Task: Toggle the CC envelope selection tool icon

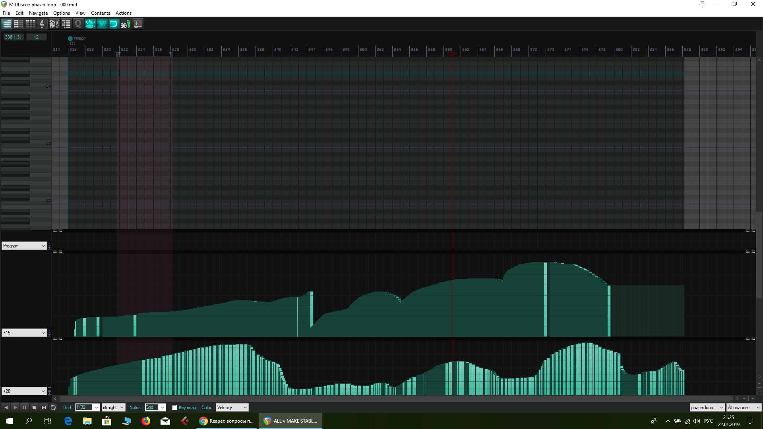Action: tap(90, 24)
